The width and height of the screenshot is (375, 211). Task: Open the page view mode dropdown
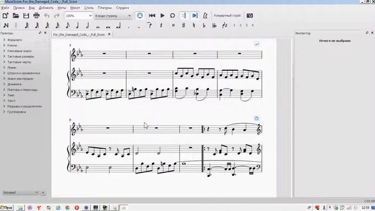(x=113, y=16)
